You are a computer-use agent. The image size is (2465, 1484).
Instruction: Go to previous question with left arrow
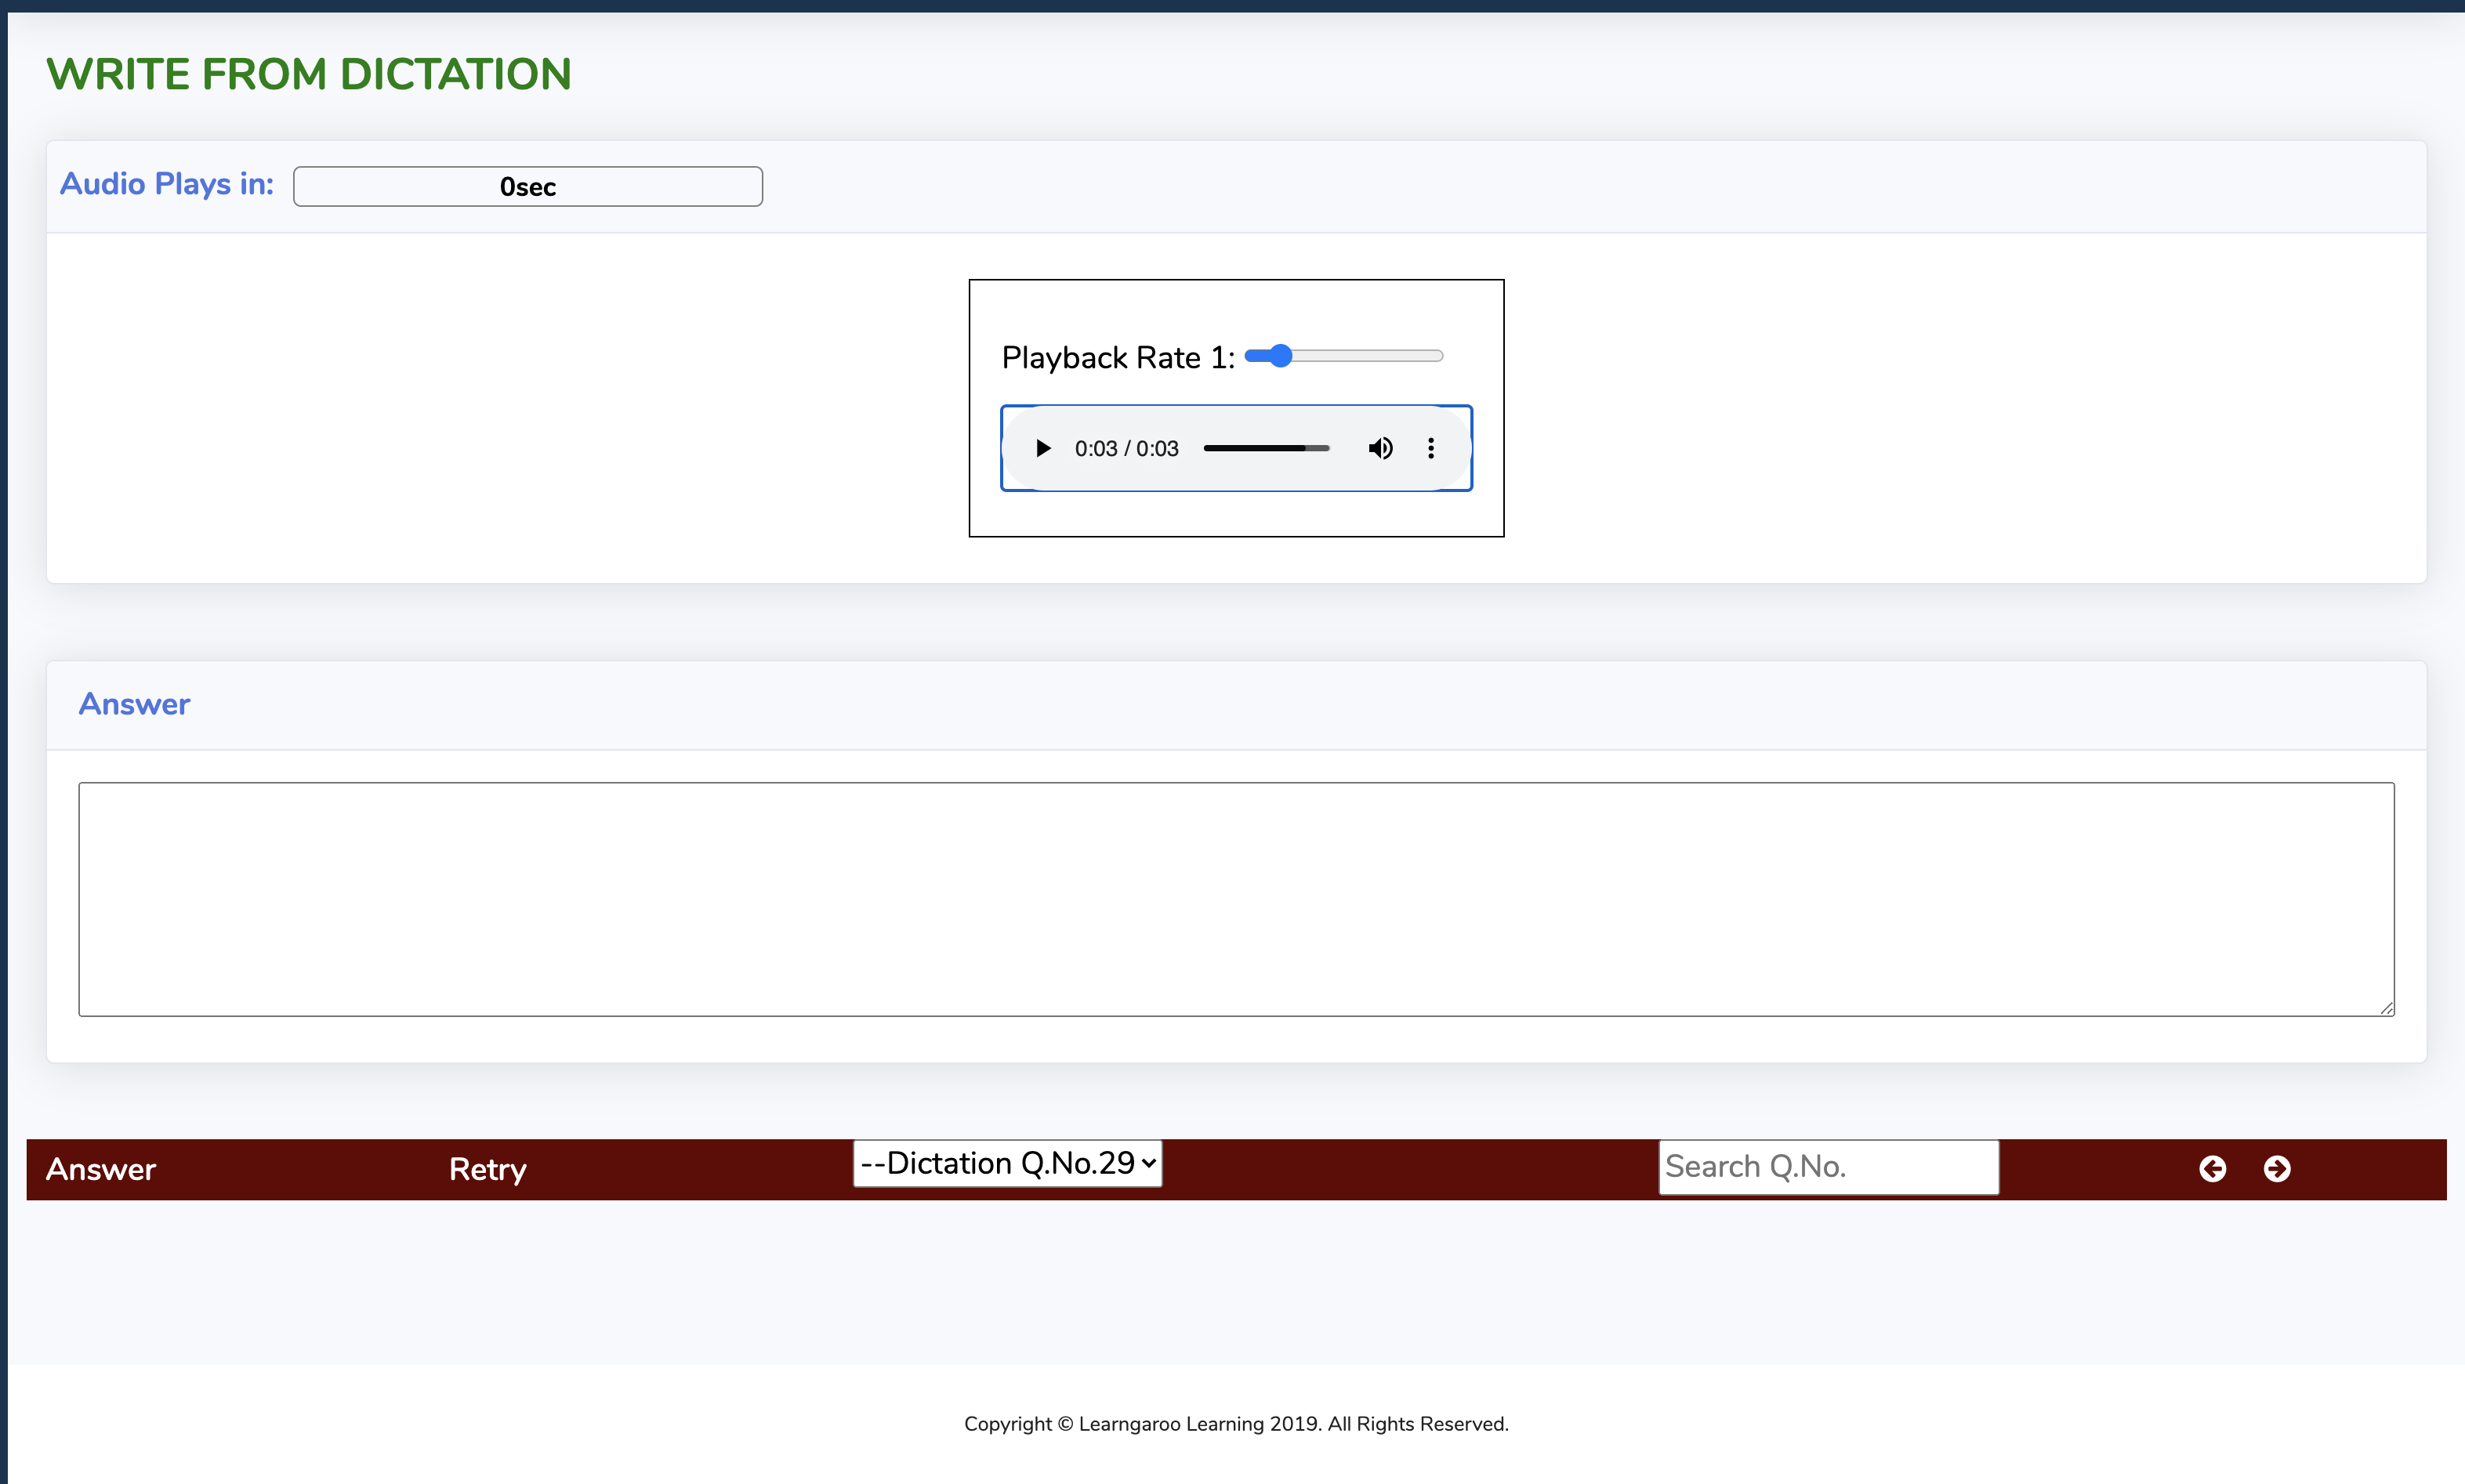pos(2212,1169)
